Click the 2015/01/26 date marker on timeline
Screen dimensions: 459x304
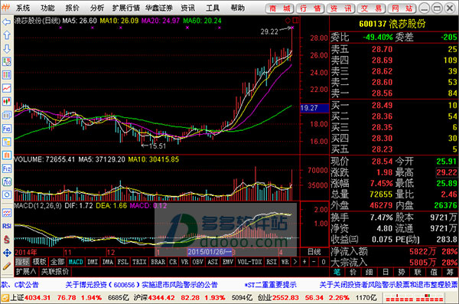pyautogui.click(x=209, y=252)
